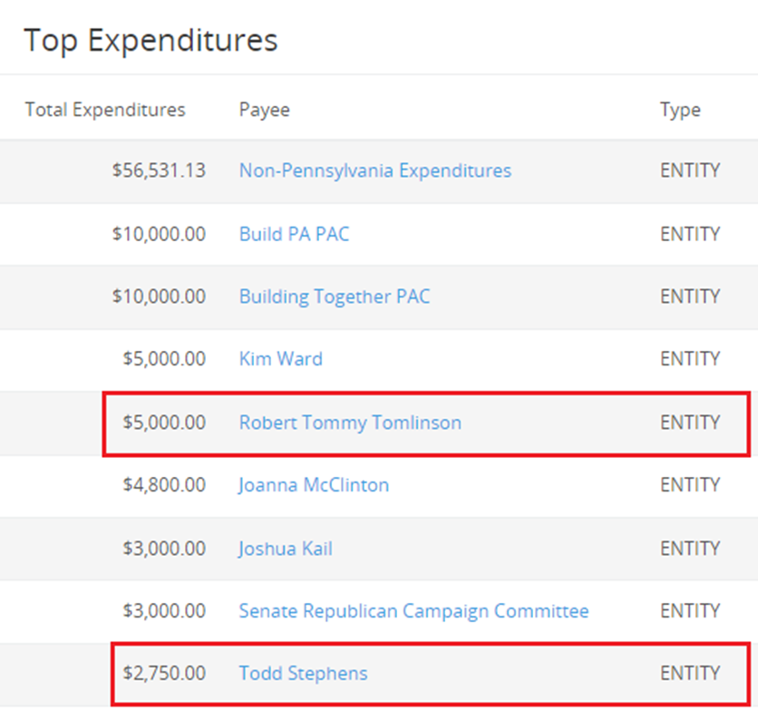Open the Robert Tommy Tomlinson link

tap(350, 423)
